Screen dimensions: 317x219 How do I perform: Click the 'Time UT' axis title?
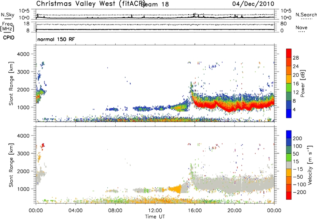155,217
